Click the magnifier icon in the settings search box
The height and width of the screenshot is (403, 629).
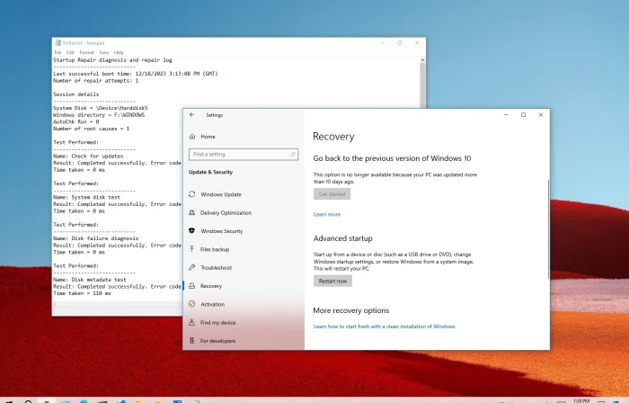293,154
